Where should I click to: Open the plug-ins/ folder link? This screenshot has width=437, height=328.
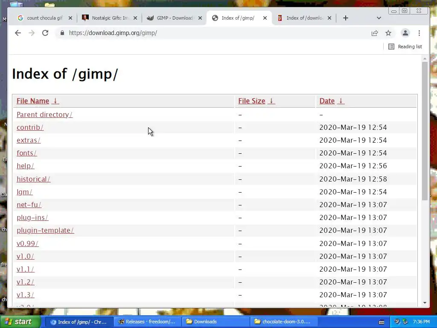[x=32, y=217]
